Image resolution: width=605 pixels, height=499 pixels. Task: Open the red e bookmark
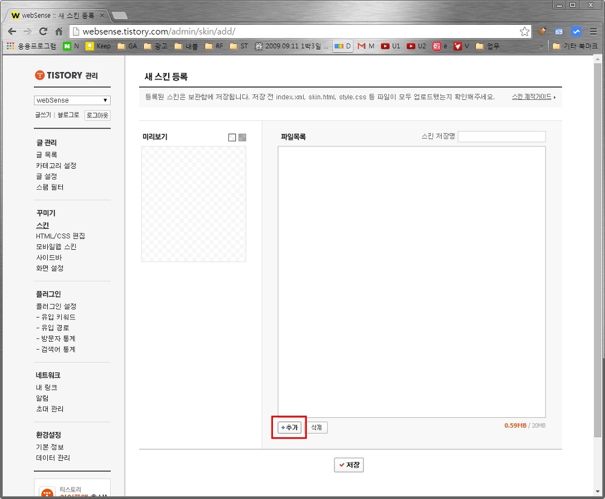click(x=440, y=47)
